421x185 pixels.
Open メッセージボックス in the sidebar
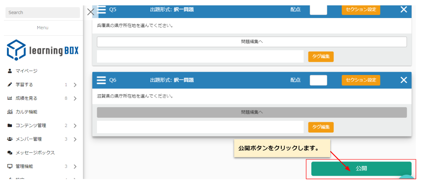coord(35,153)
